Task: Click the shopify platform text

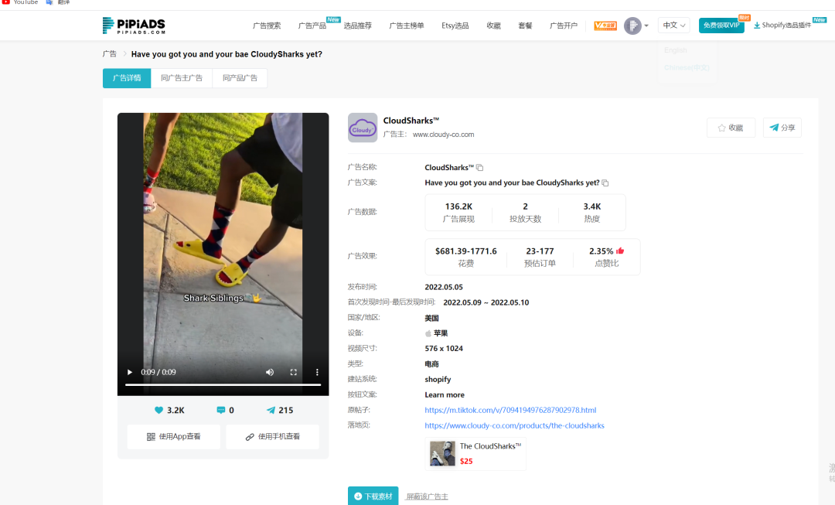Action: pyautogui.click(x=438, y=379)
